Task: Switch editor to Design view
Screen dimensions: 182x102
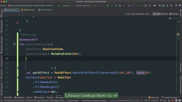Action: pos(174,14)
